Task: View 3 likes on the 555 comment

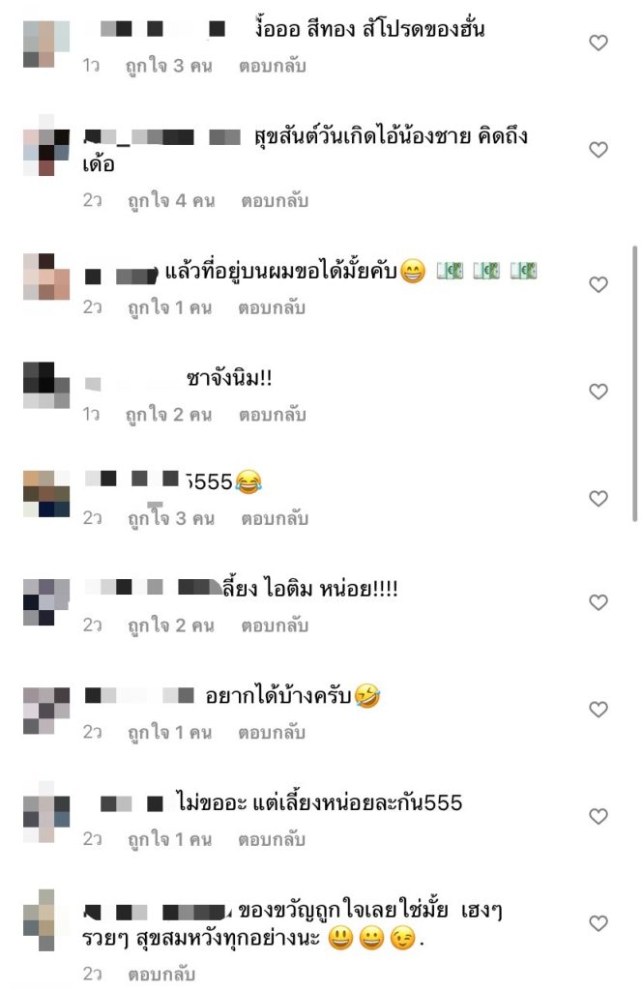Action: 171,518
